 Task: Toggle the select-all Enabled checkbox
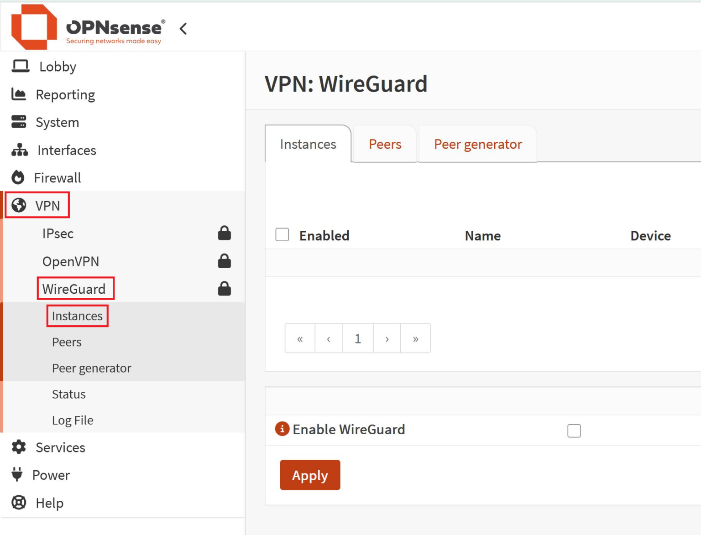pos(282,234)
